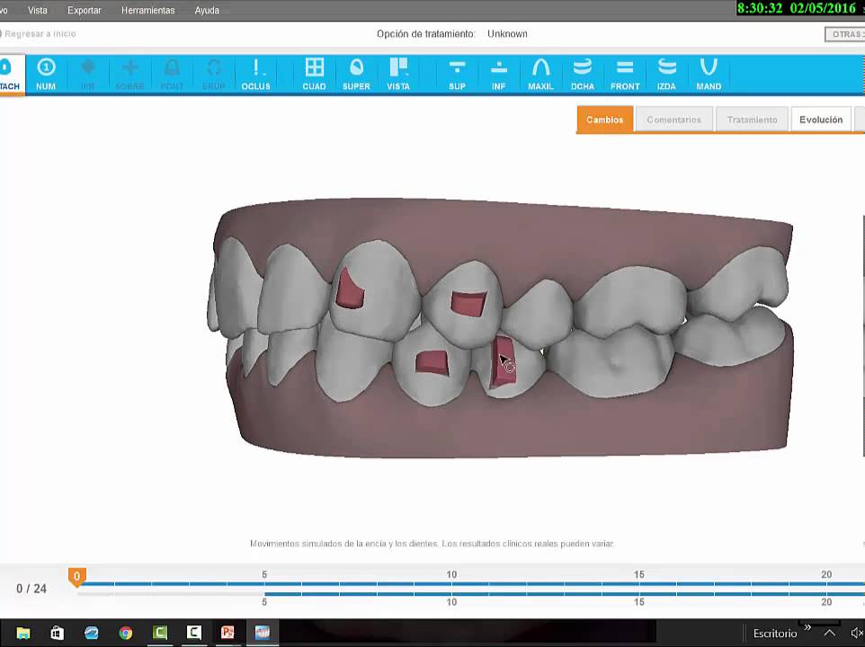The height and width of the screenshot is (647, 865).
Task: Click the OTRAS button
Action: [845, 34]
